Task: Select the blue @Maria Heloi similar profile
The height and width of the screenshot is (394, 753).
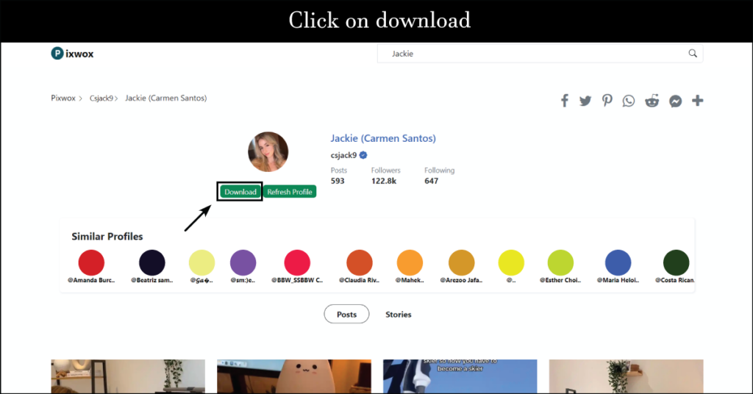Action: (x=618, y=262)
